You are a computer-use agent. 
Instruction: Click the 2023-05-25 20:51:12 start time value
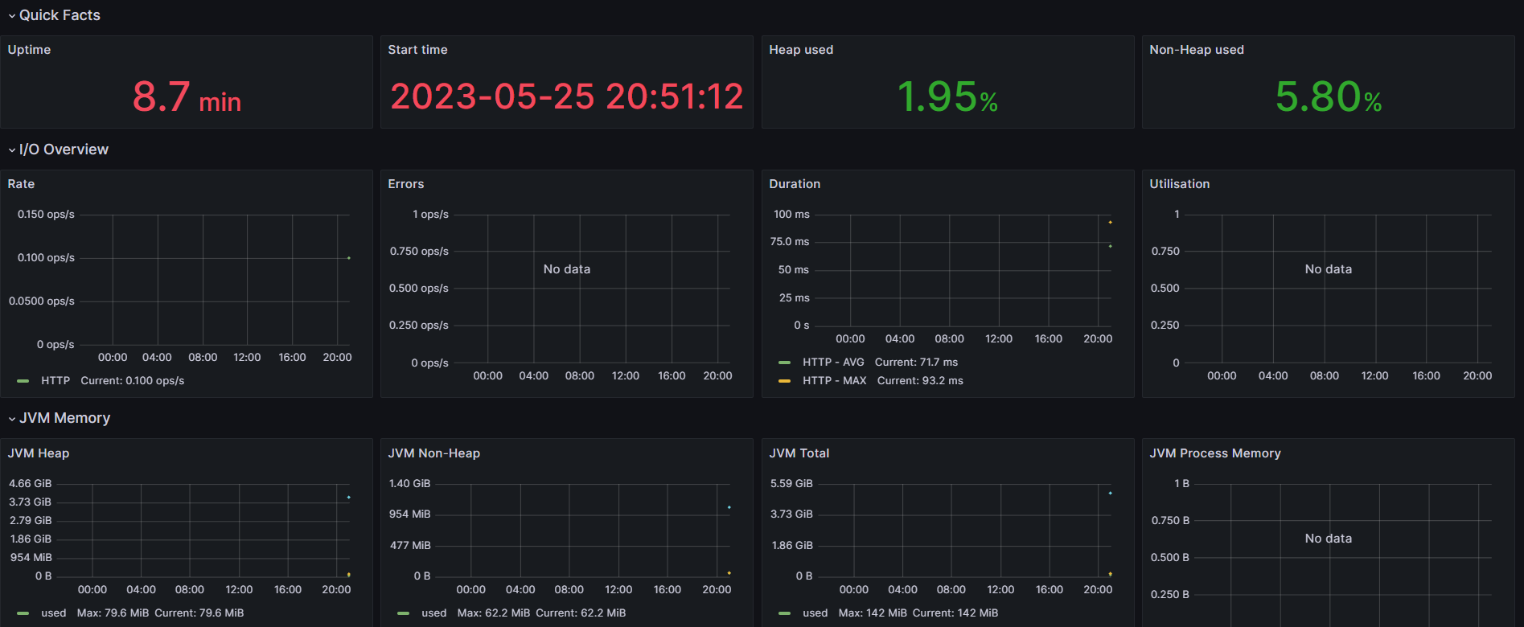[567, 97]
